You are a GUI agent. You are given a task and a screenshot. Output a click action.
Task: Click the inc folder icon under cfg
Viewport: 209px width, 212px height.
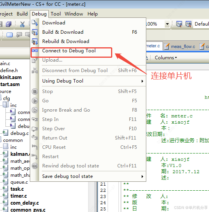pyautogui.click(x=6, y=105)
